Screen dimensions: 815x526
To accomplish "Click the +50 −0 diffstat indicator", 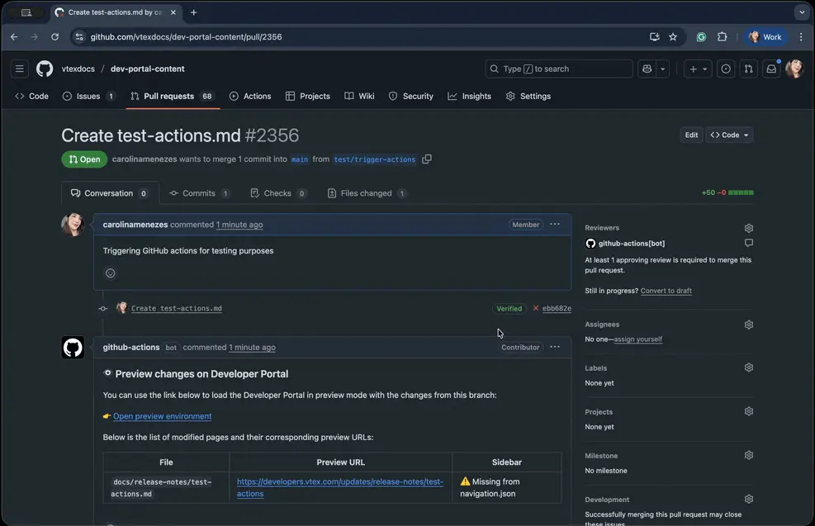I will (727, 193).
